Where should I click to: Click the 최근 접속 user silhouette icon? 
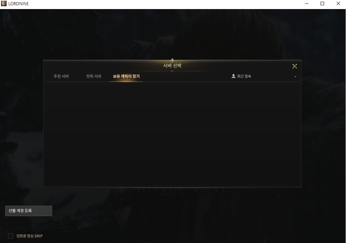coord(233,76)
